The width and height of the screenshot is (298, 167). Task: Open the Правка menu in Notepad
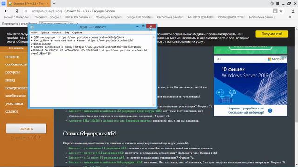tap(45, 32)
